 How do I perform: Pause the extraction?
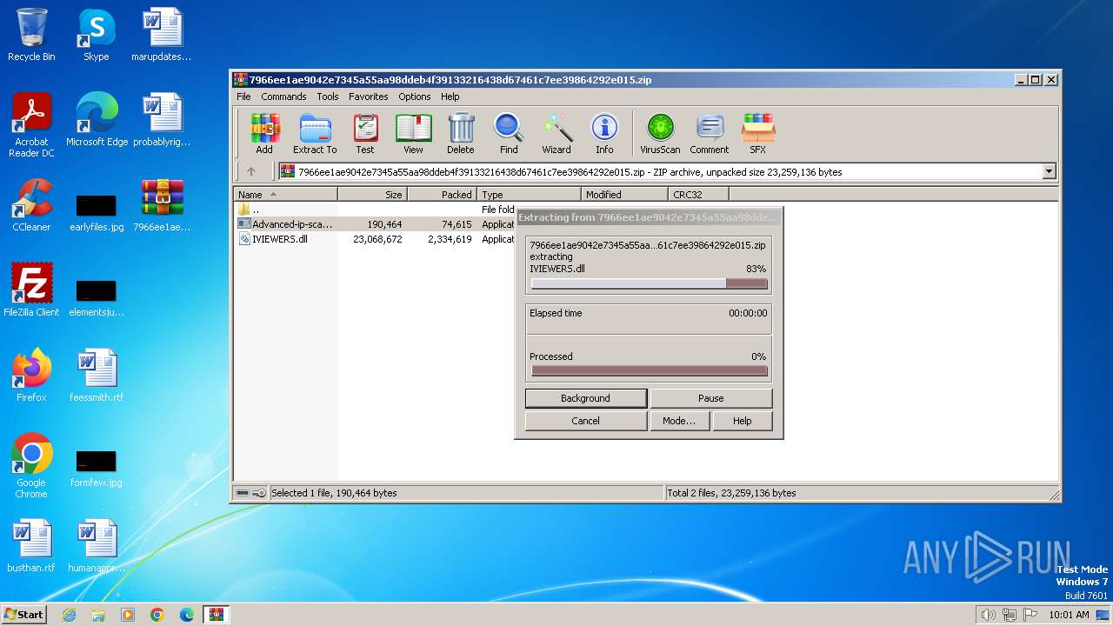pos(711,398)
